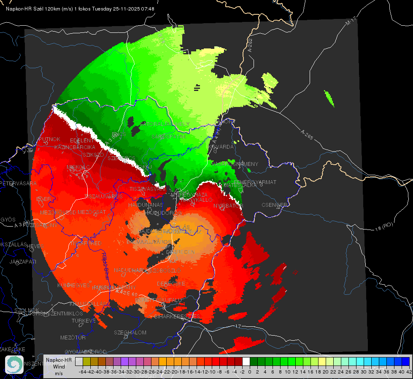The image size is (413, 379).
Task: Click the light gray first legend swatch
Action: coord(79,361)
